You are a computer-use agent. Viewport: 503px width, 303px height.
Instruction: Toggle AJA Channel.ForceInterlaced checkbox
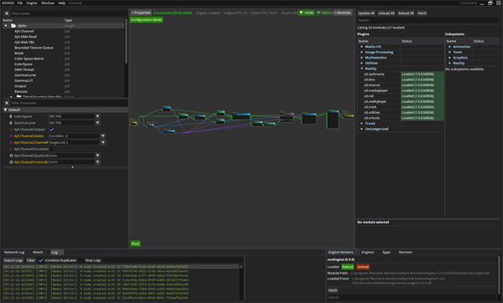(52, 149)
